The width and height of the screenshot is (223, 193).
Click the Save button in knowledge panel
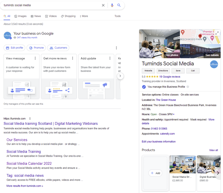[178, 71]
